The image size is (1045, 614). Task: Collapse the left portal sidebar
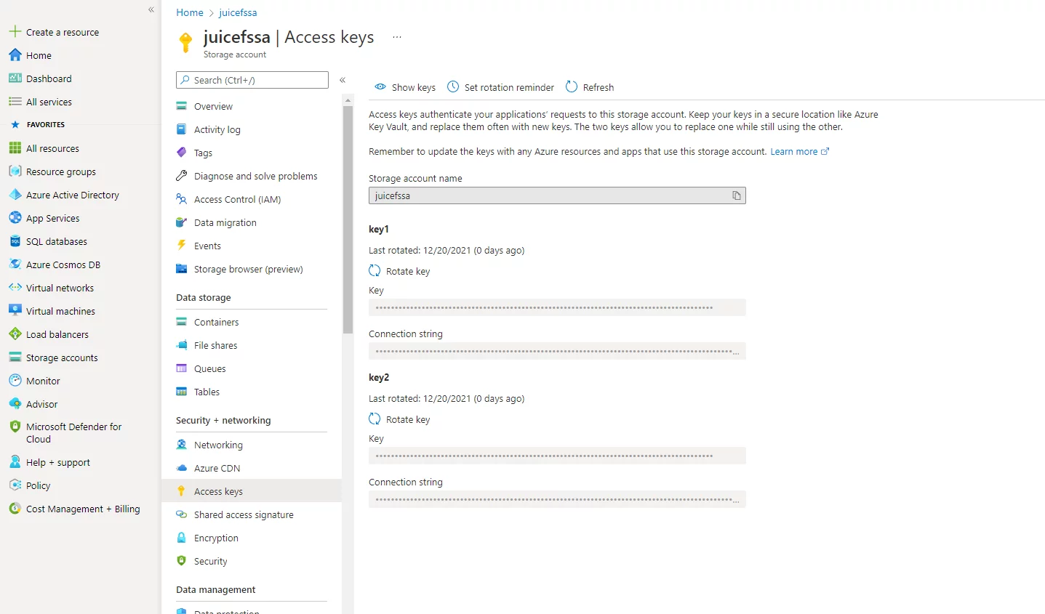[151, 9]
